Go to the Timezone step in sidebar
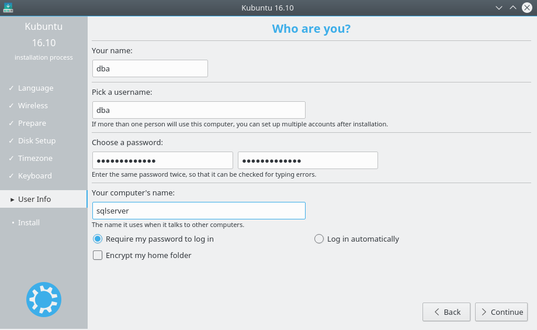Viewport: 537px width, 330px height. [x=35, y=158]
